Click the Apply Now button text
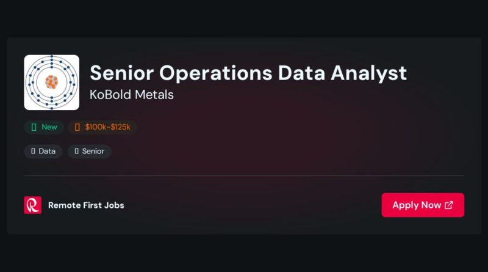488x272 pixels. coord(417,205)
